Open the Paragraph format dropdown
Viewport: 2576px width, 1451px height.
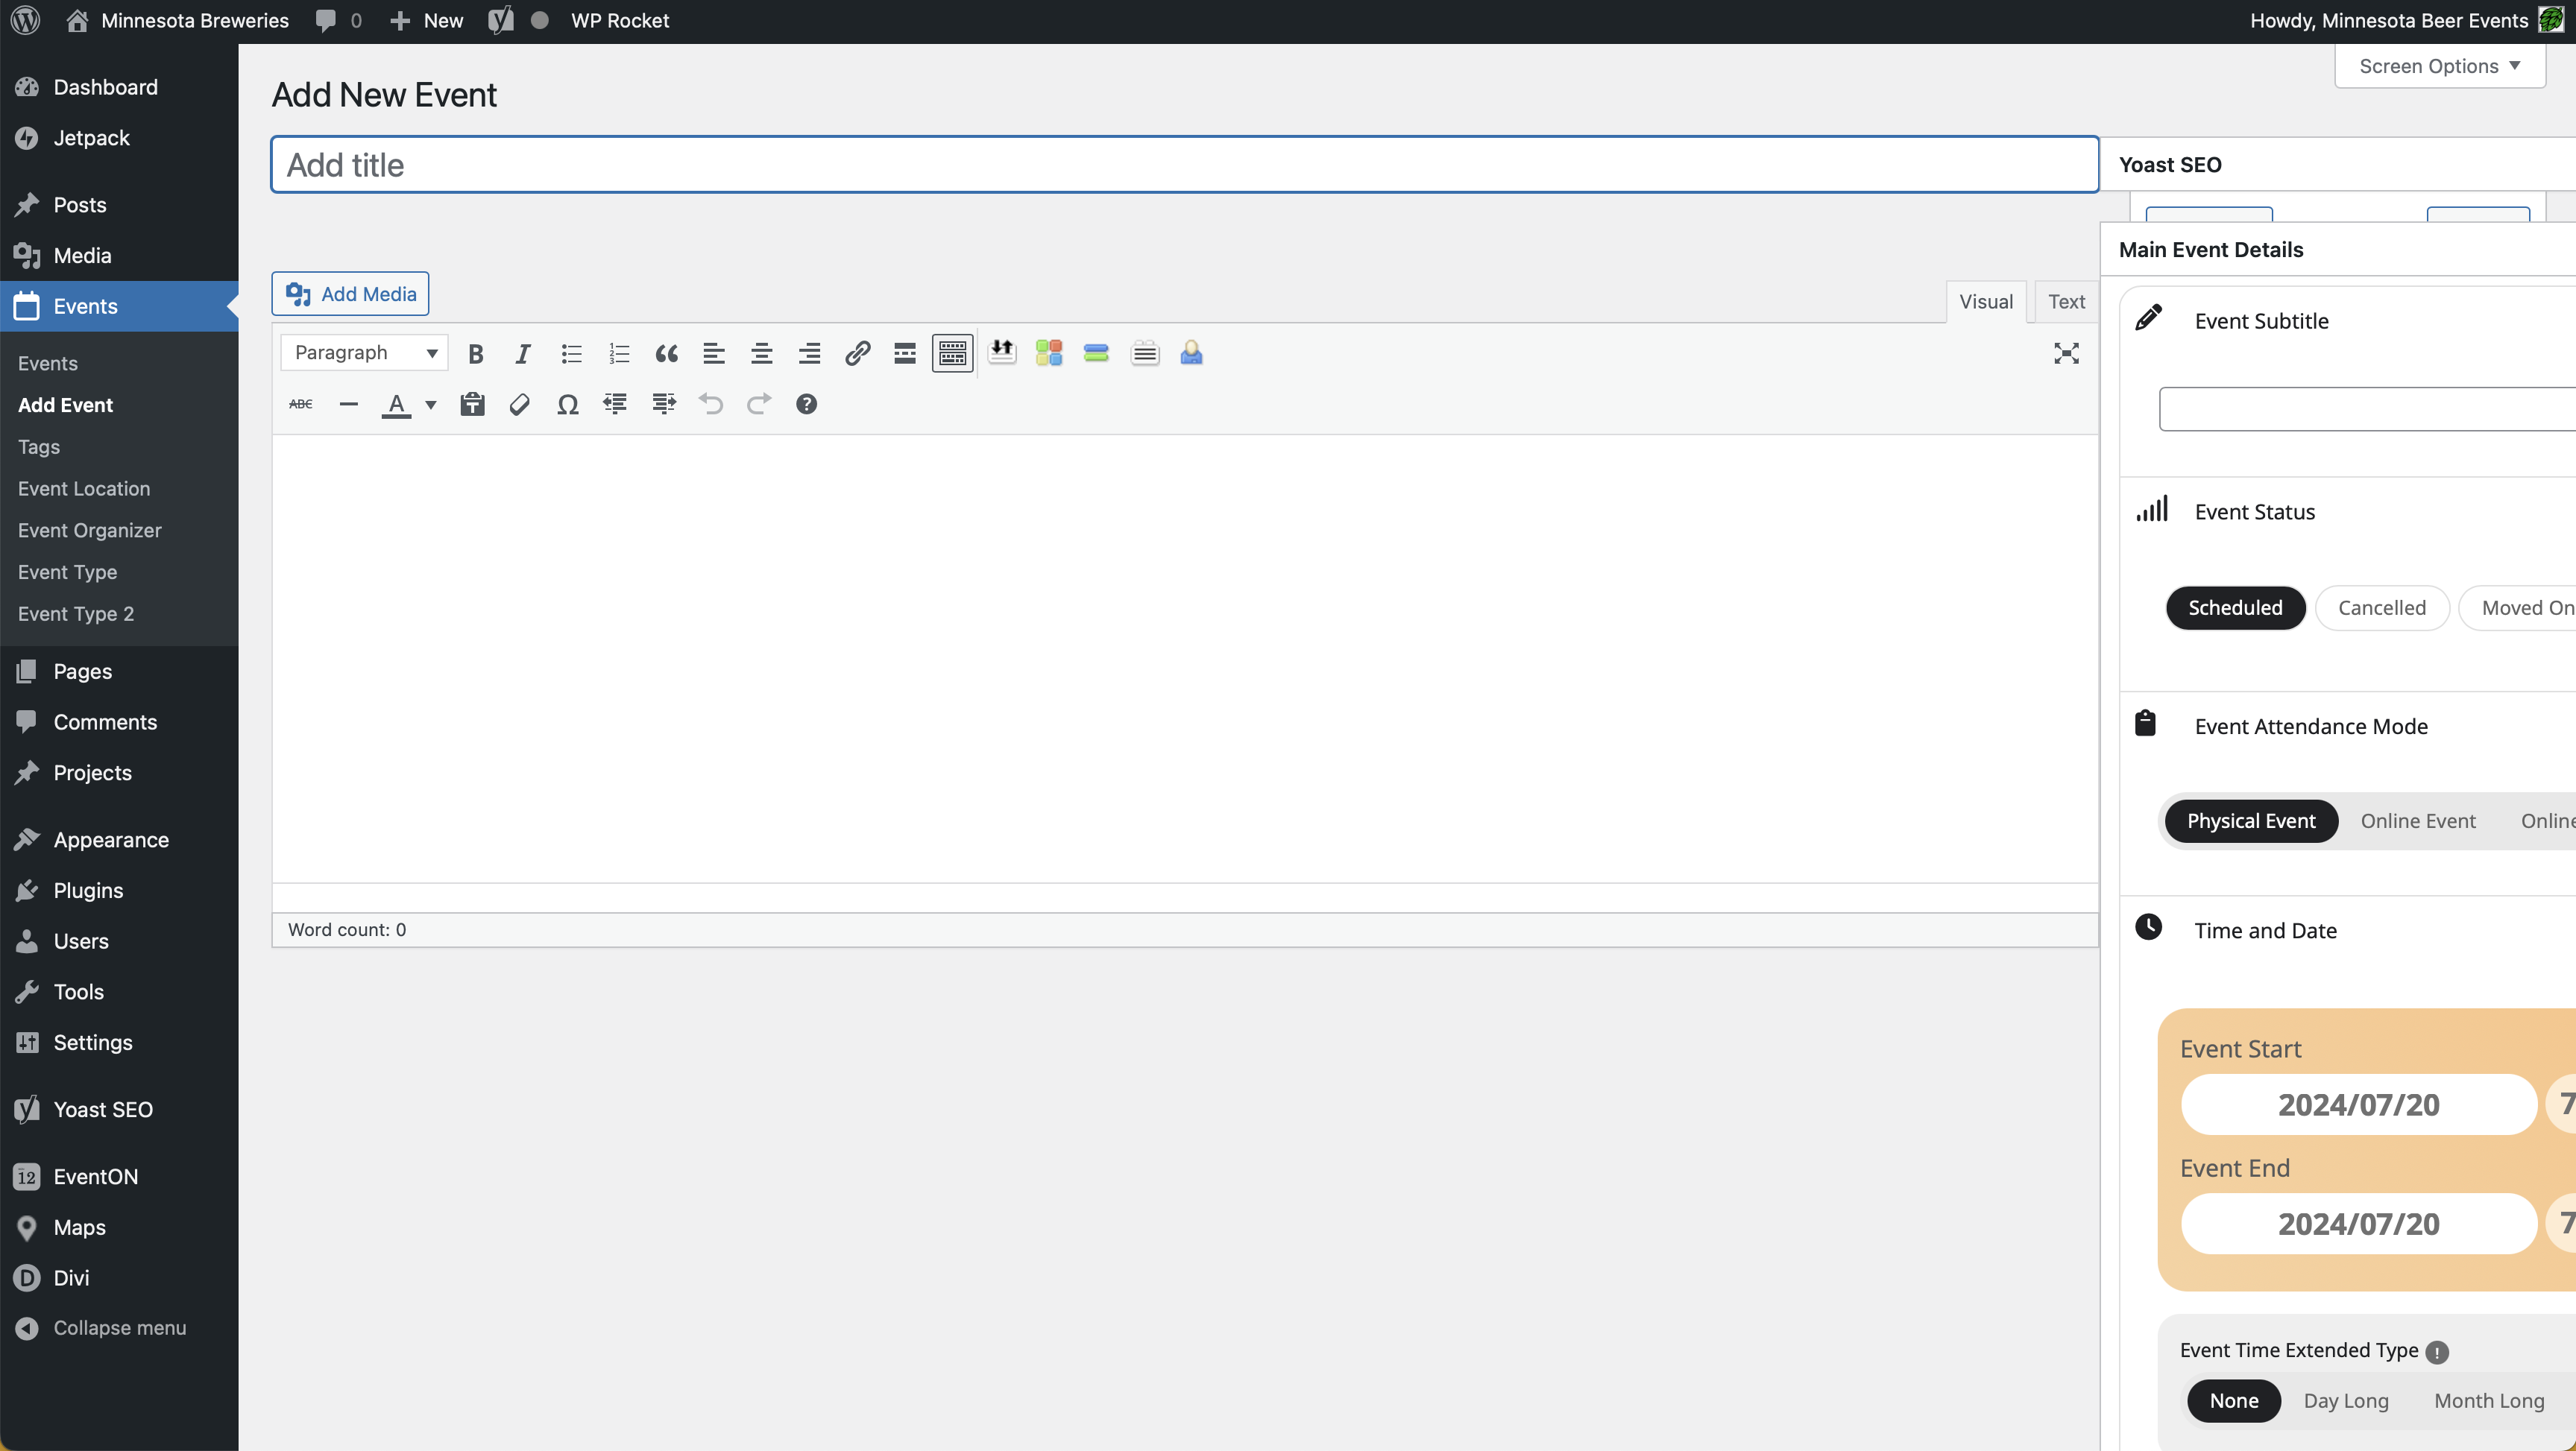(x=364, y=353)
